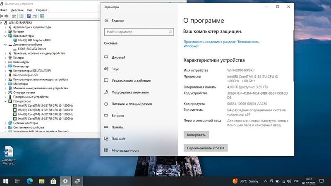
Task: Show hidden system tray icons
Action: click(266, 181)
